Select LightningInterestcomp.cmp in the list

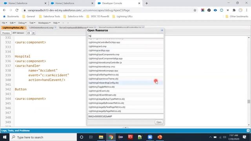coord(125,67)
